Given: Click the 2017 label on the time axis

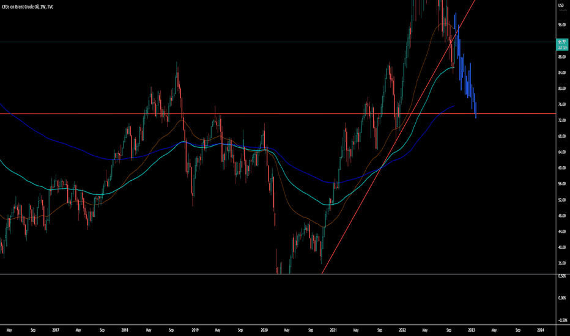Looking at the screenshot, I should (x=56, y=330).
